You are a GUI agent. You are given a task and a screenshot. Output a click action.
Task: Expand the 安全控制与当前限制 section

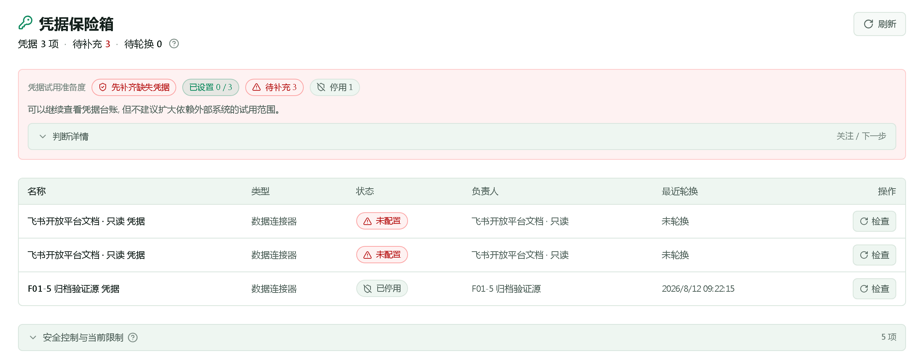(x=462, y=337)
